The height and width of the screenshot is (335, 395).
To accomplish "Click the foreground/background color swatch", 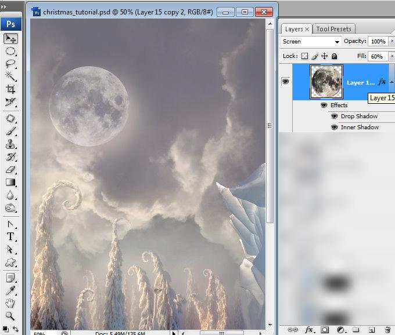I will click(6, 329).
